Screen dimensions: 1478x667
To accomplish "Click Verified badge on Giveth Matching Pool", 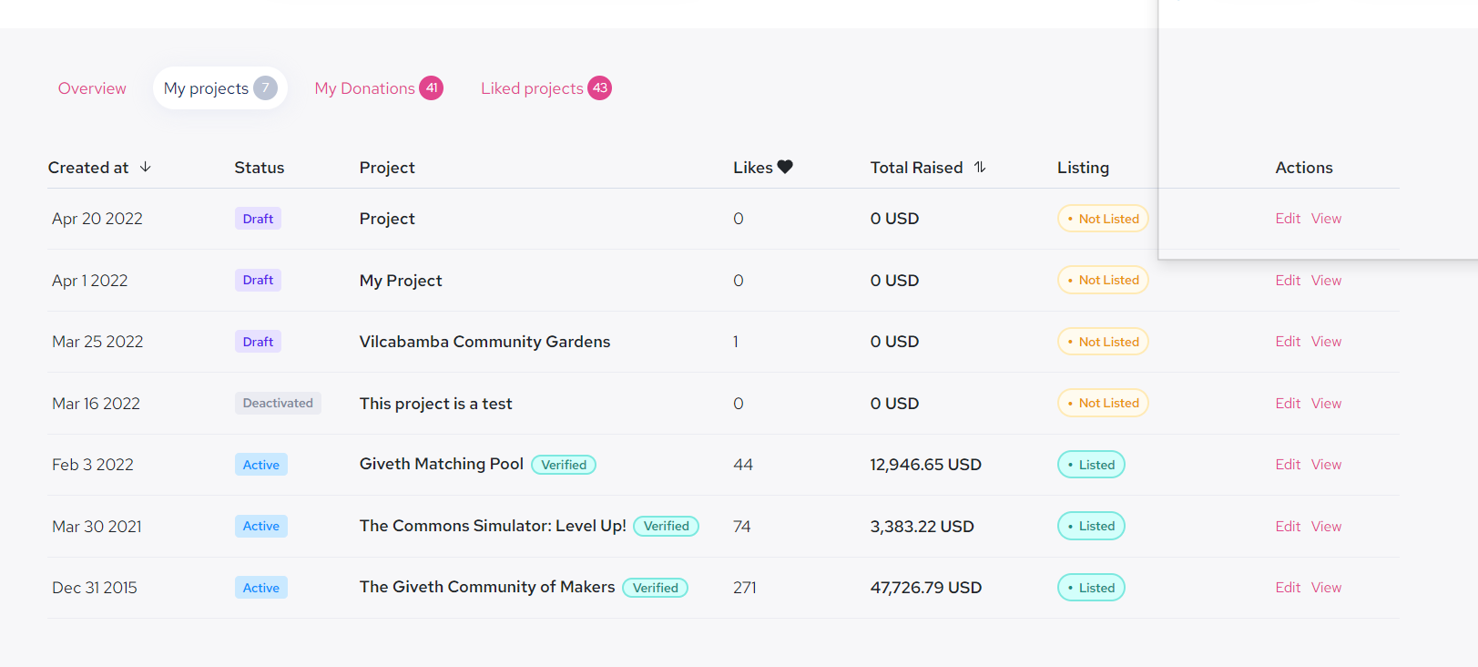I will pyautogui.click(x=564, y=465).
